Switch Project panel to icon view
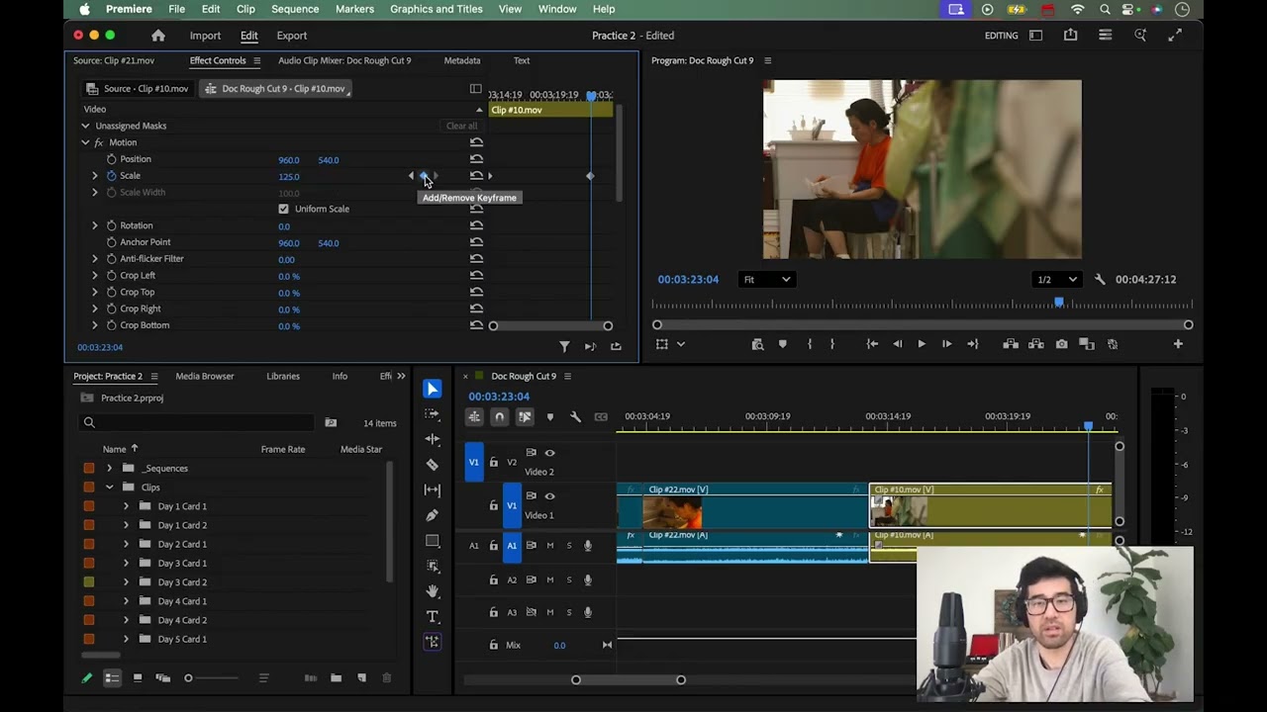Screen dimensions: 1267x712 (x=138, y=678)
